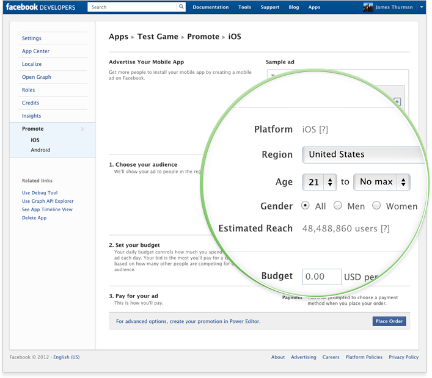Select iOS under Promote
Image resolution: width=432 pixels, height=378 pixels.
pos(35,140)
